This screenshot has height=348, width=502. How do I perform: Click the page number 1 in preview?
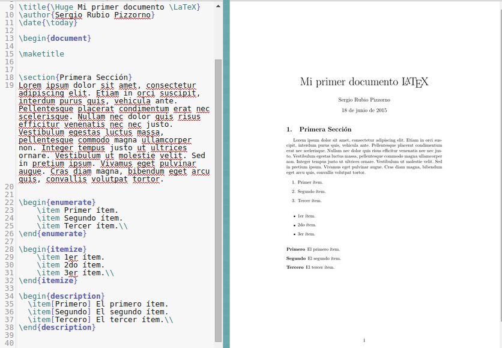point(364,340)
